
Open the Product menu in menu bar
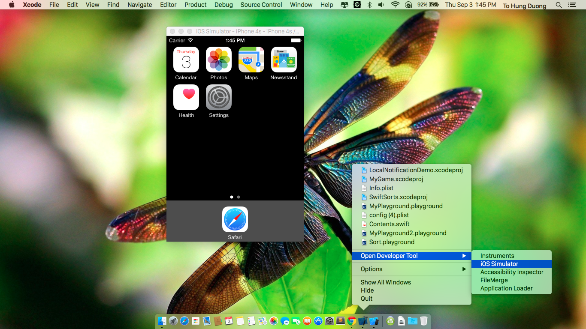pyautogui.click(x=196, y=5)
